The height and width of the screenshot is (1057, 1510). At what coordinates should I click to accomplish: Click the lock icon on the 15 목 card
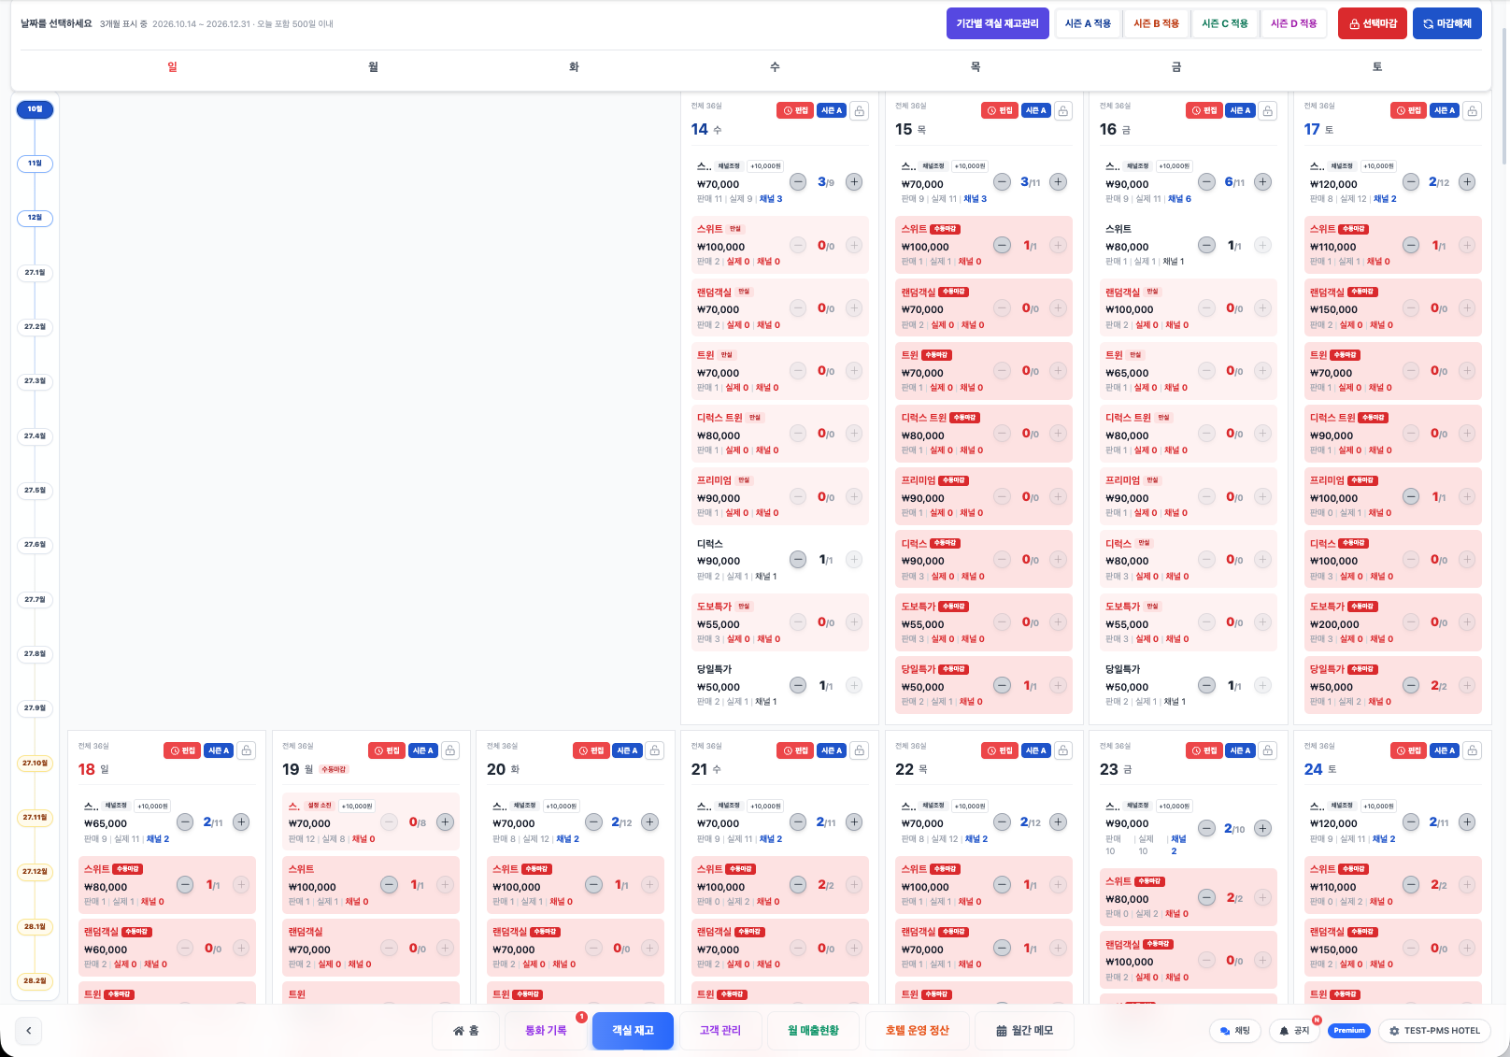pyautogui.click(x=1063, y=110)
